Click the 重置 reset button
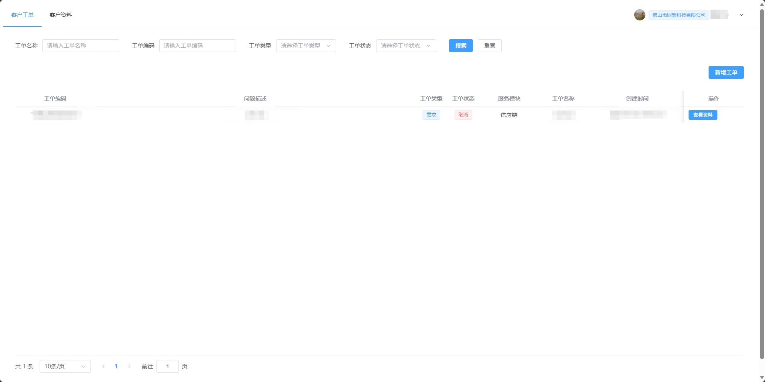Screen dimensions: 765x382 [489, 46]
